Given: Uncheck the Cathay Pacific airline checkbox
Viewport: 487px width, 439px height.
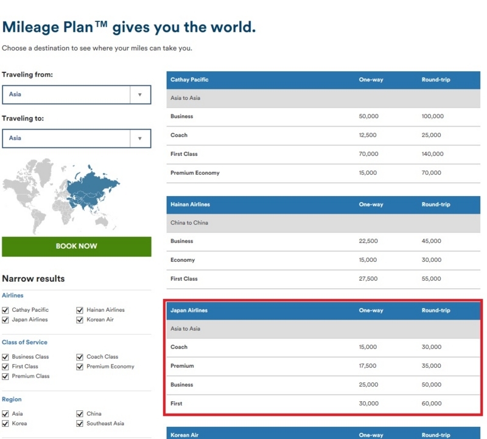Looking at the screenshot, I should (x=5, y=310).
